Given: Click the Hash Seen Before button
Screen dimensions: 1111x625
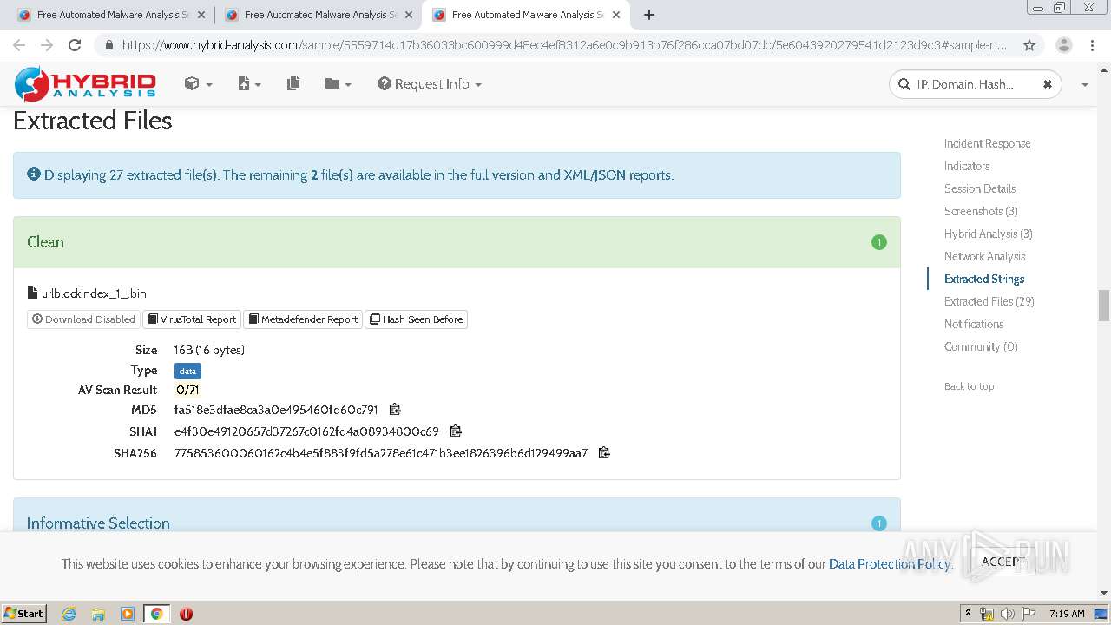Looking at the screenshot, I should 417,319.
